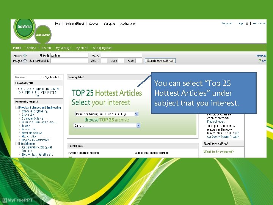Select the Images radio button
The width and height of the screenshot is (273, 205).
coord(25,61)
